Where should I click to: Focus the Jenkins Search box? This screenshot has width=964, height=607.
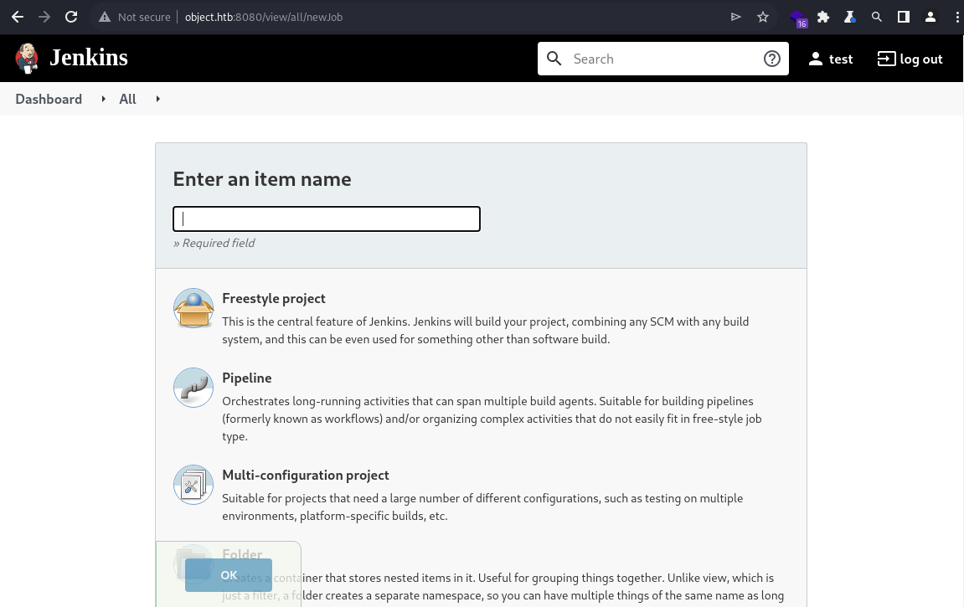tap(662, 59)
